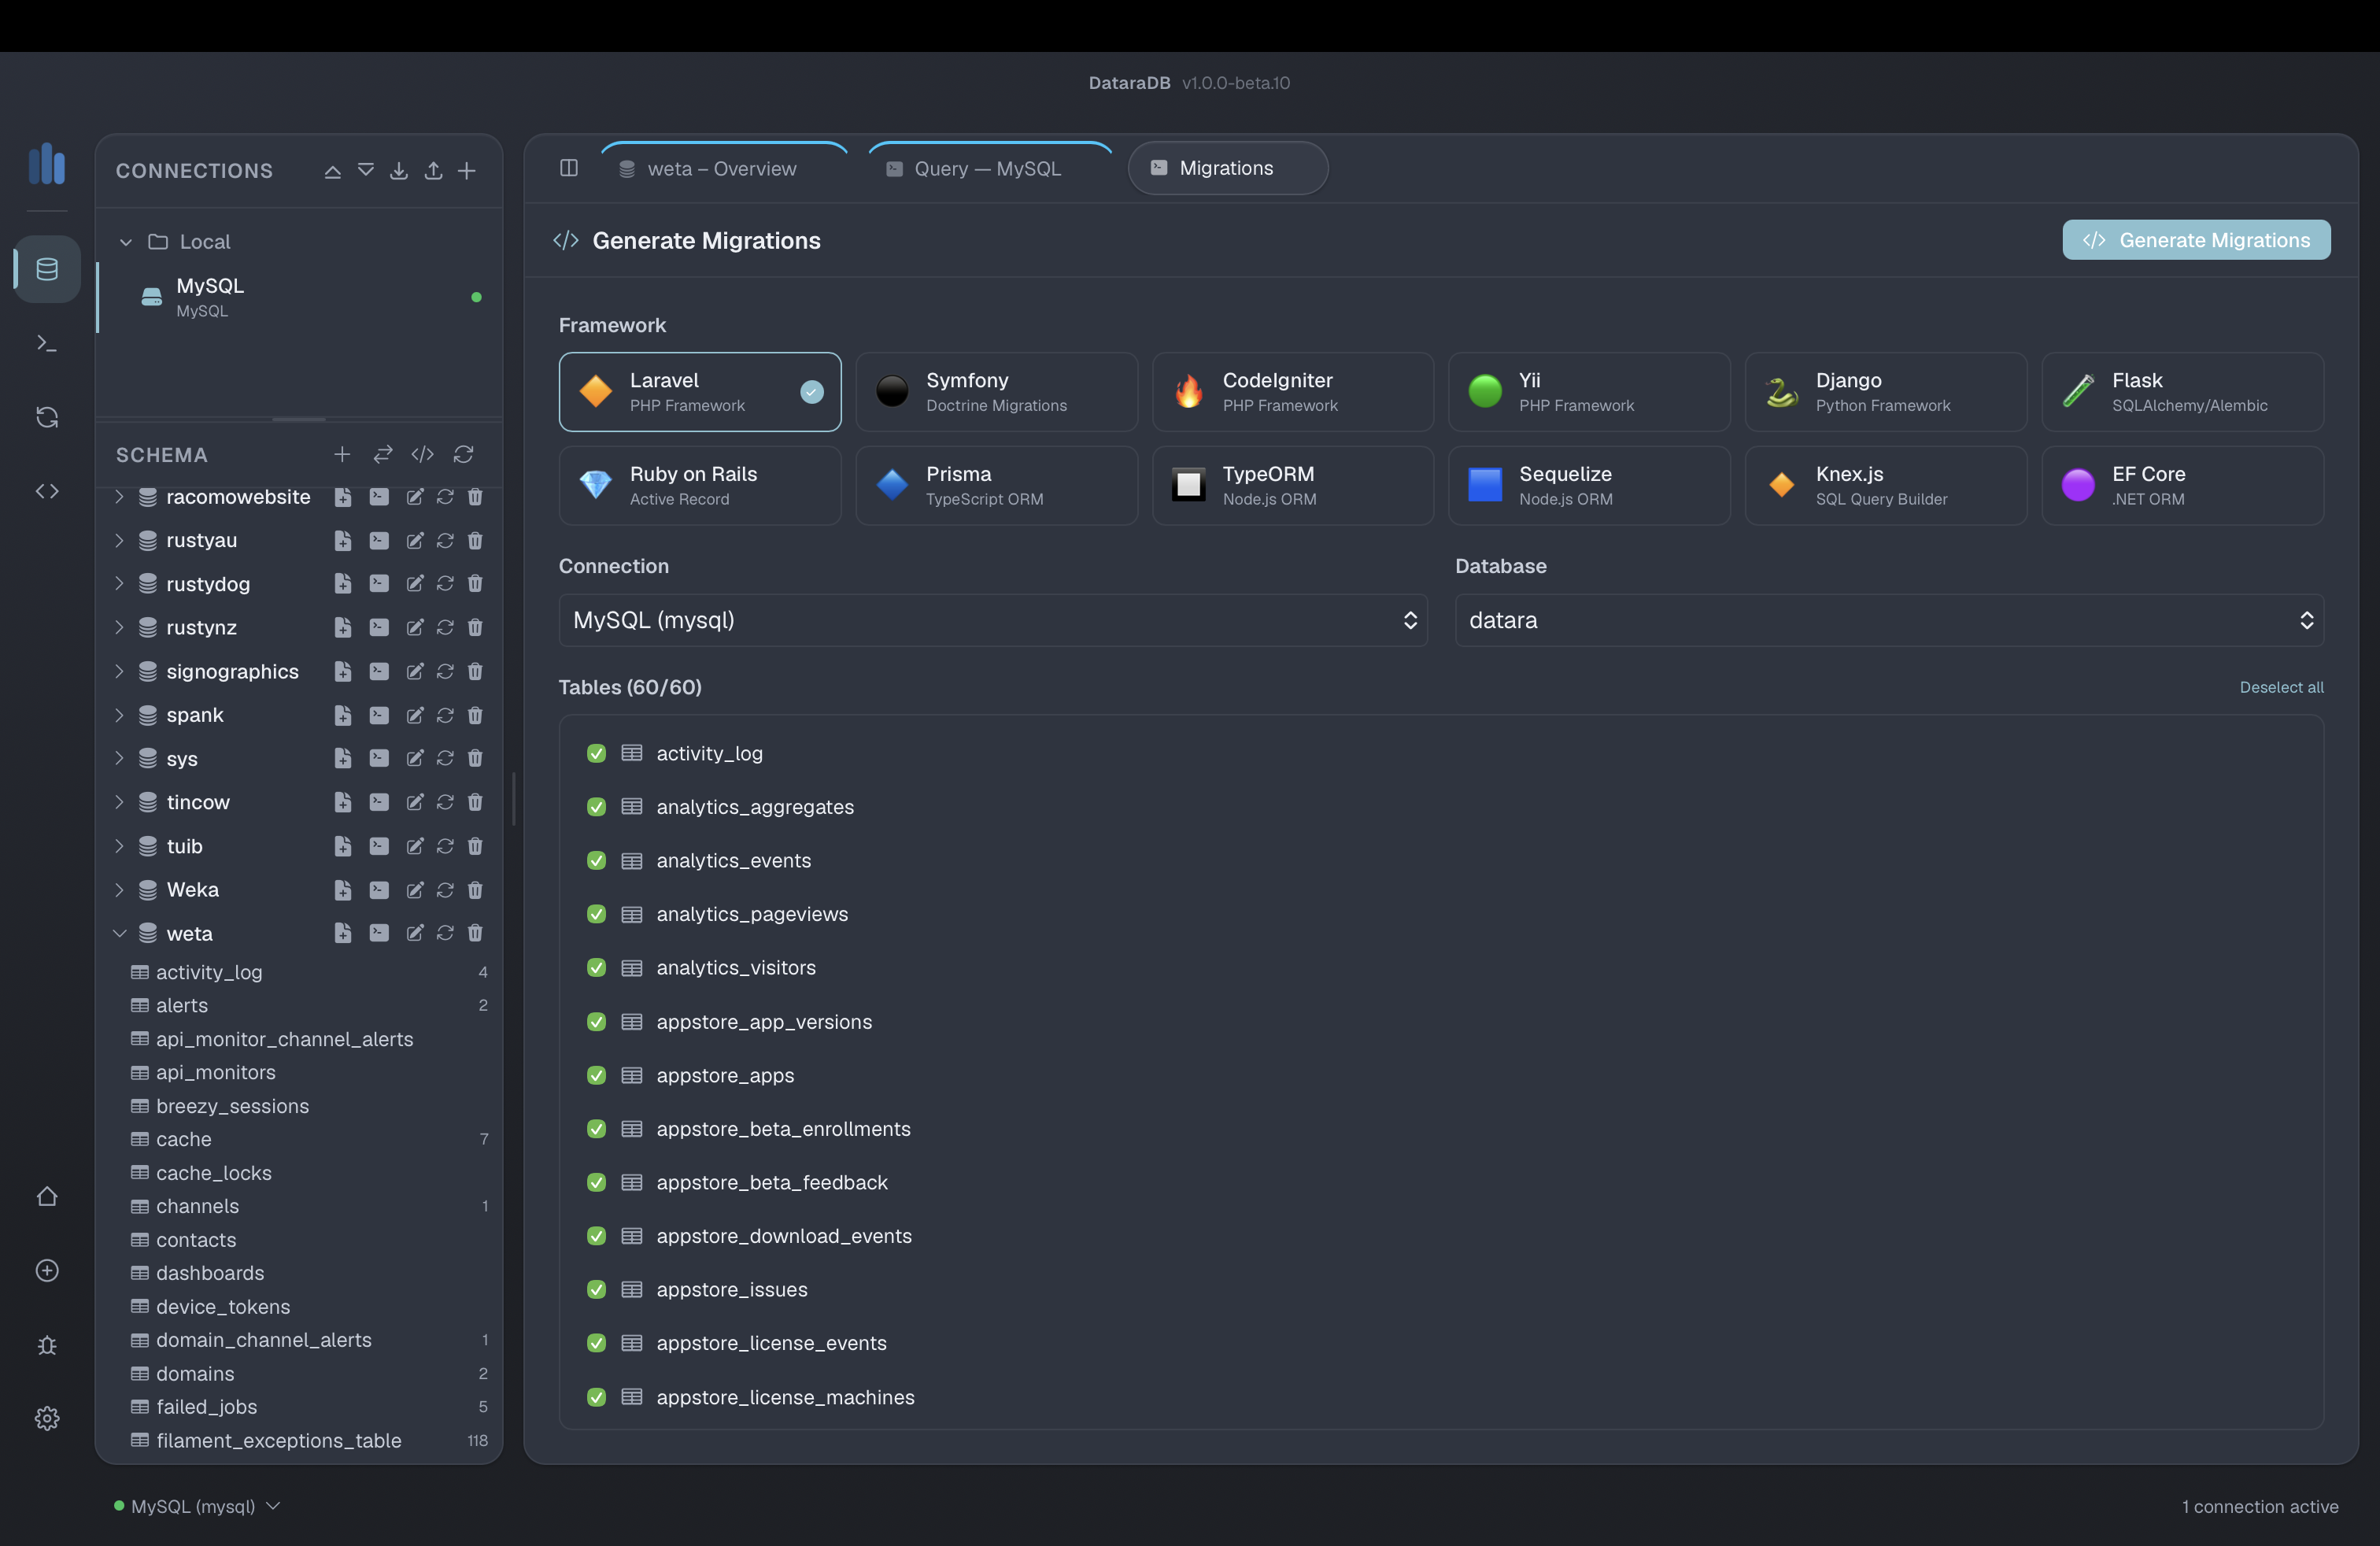Open the Connection MySQL (mysql) dropdown
2380x1546 pixels.
[x=993, y=620]
